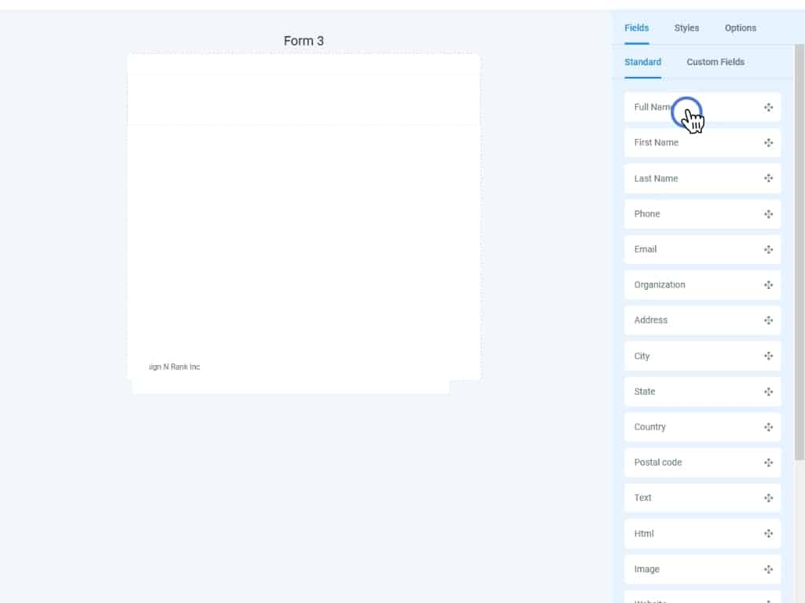Click the move icon beside First Name

pyautogui.click(x=768, y=143)
